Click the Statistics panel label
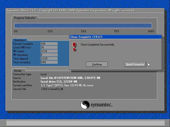The image size is (170, 127). coord(19,40)
